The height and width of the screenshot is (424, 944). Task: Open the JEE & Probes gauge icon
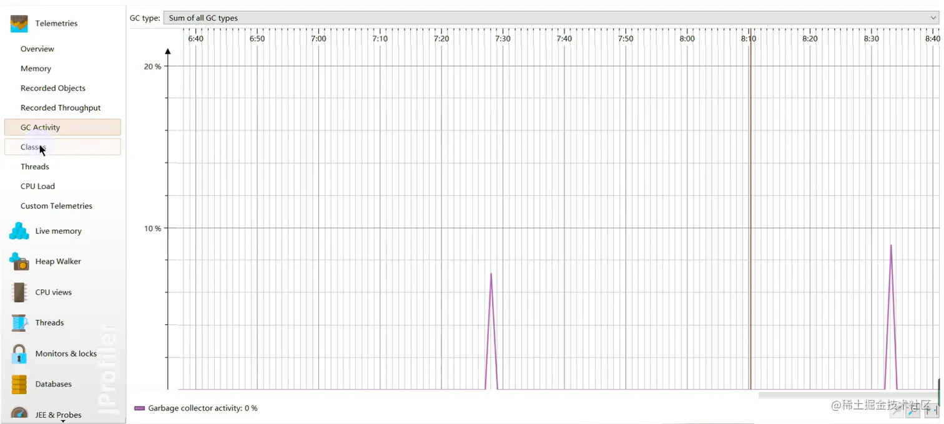click(19, 414)
